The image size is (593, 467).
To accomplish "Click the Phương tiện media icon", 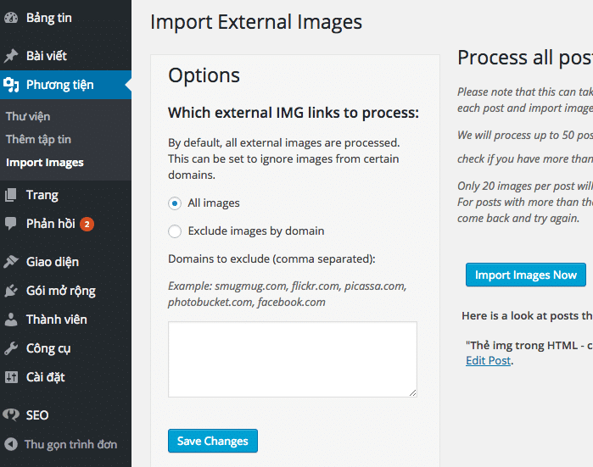I will 11,85.
